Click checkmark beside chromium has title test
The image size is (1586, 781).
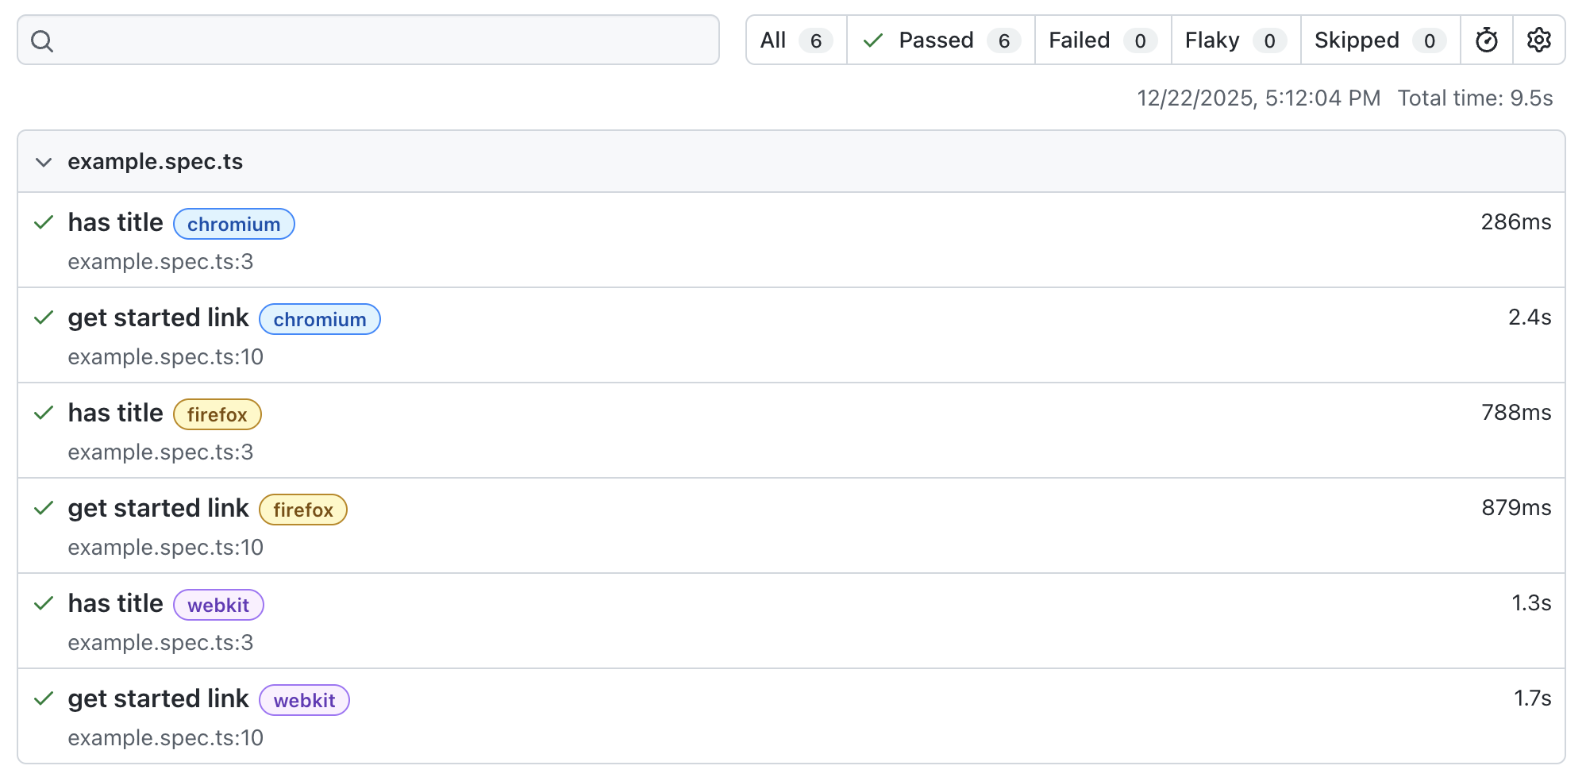pyautogui.click(x=44, y=222)
